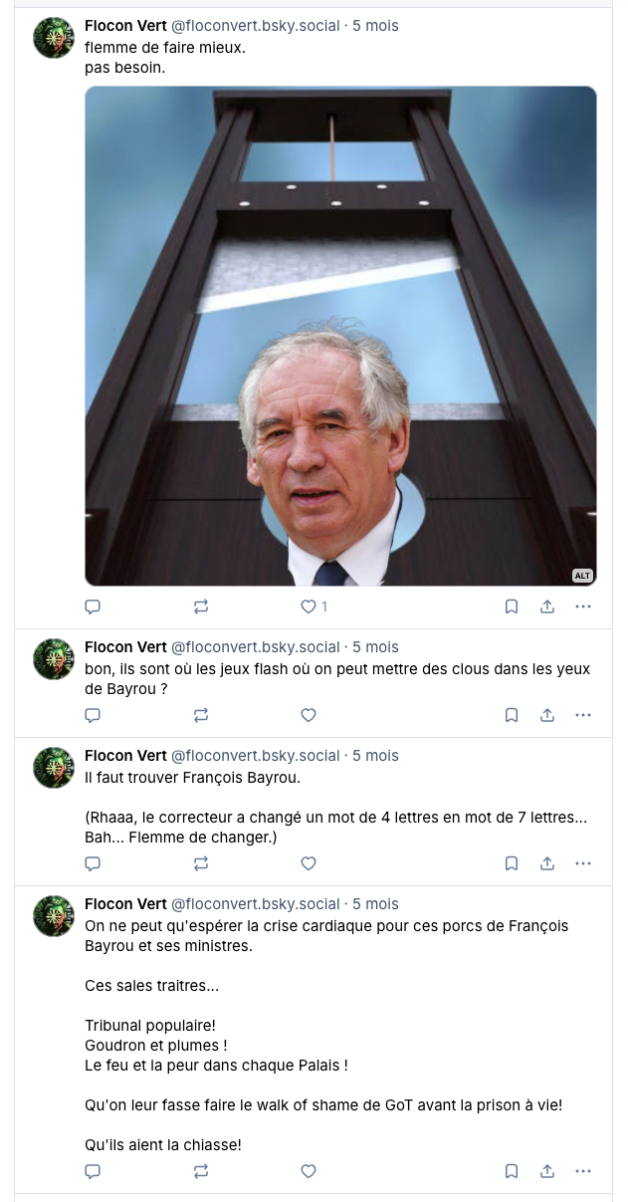The image size is (628, 1202).
Task: Open more options on the image post
Action: [x=583, y=605]
